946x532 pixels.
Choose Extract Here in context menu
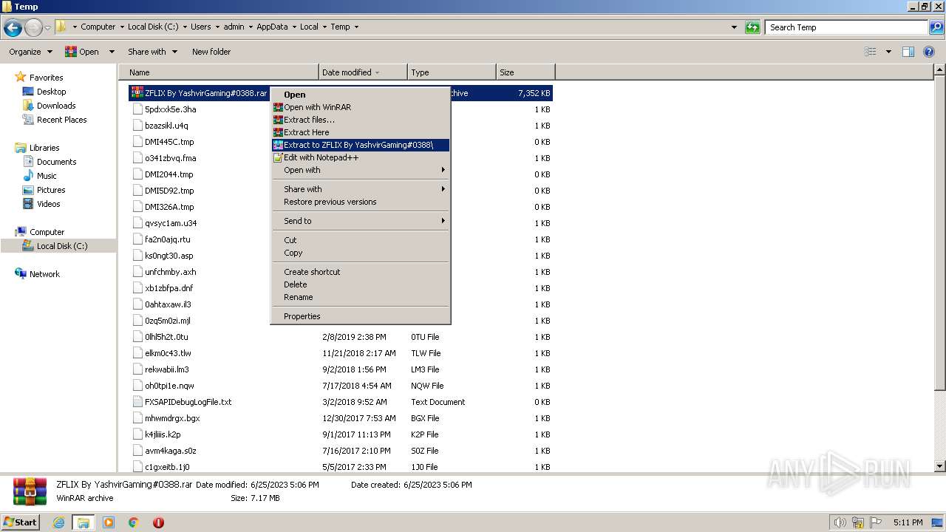(x=361, y=132)
